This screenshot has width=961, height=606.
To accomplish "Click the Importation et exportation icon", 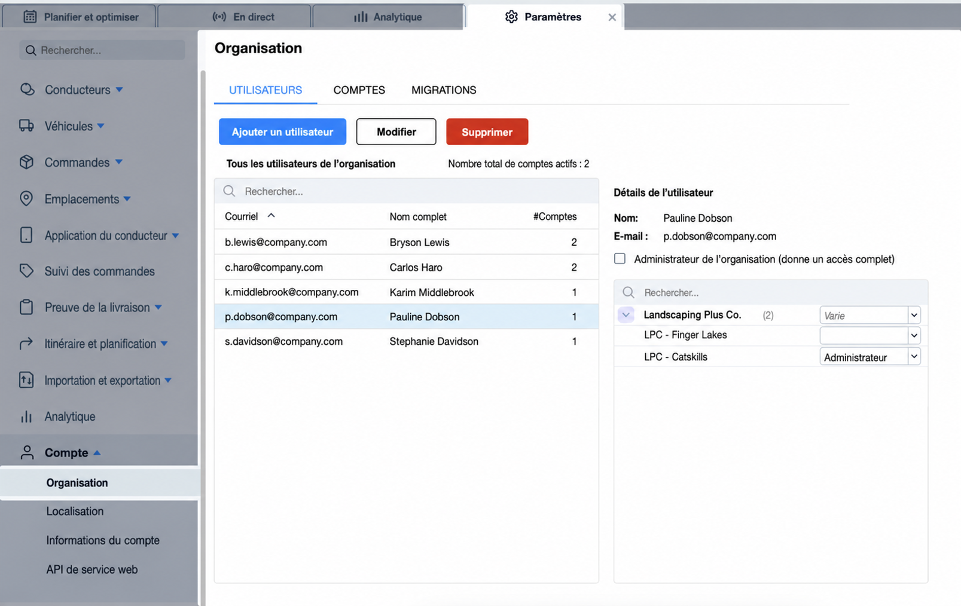I will click(26, 380).
